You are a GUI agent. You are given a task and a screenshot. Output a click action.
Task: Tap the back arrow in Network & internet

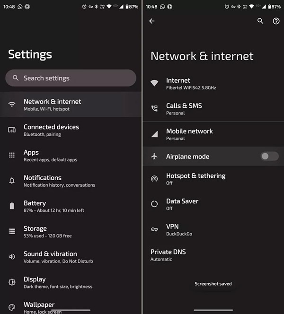click(x=151, y=21)
